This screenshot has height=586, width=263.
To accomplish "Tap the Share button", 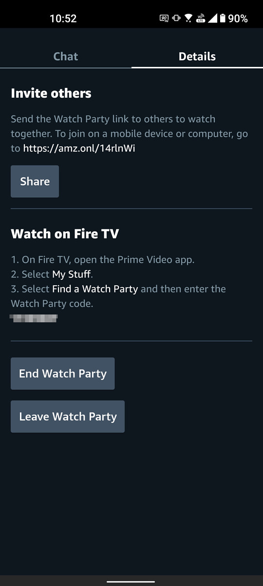I will [35, 181].
